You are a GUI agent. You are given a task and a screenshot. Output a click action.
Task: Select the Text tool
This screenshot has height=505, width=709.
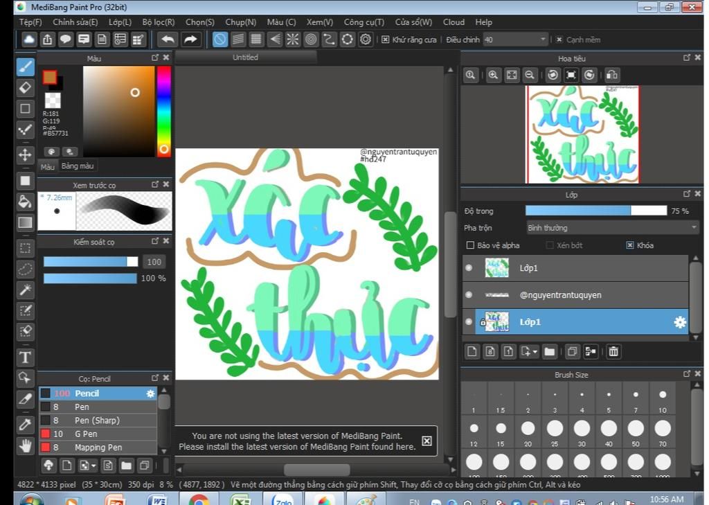(x=26, y=357)
